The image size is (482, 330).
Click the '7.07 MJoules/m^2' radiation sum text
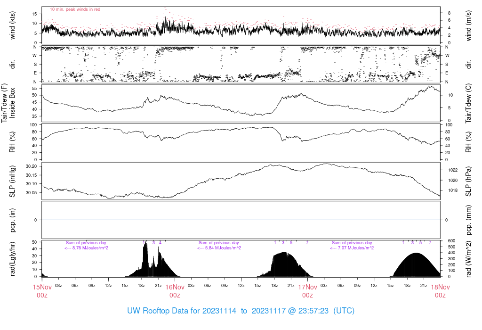click(x=356, y=248)
